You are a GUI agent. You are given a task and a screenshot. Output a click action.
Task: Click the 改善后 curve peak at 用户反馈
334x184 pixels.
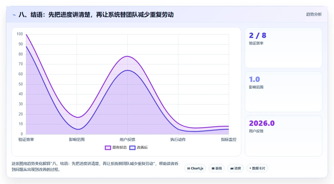coord(127,70)
